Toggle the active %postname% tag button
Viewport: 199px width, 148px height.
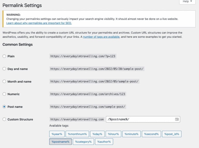click(x=60, y=142)
